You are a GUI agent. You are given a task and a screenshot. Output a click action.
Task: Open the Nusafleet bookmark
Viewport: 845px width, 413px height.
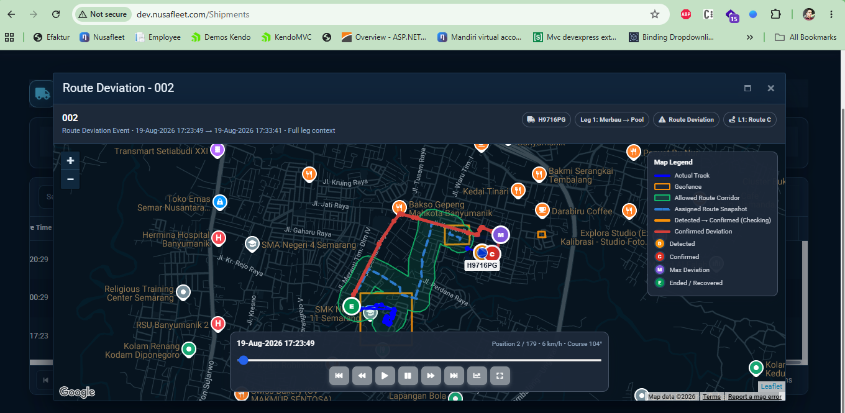pos(102,37)
